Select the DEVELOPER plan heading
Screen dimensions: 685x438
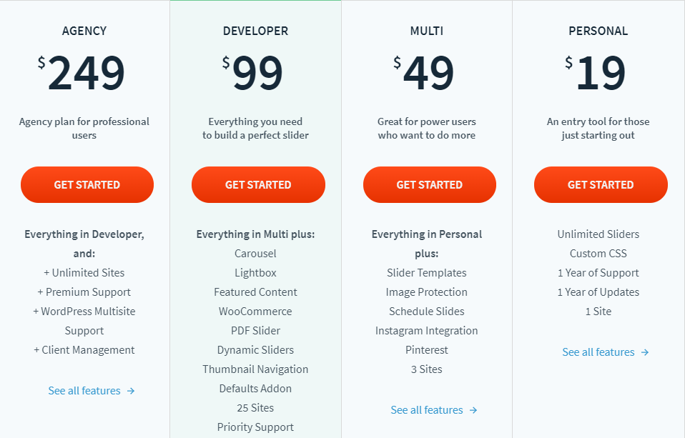coord(255,31)
